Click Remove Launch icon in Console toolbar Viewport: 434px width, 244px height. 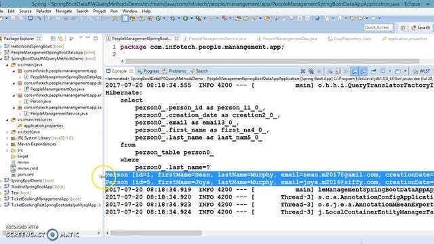(x=303, y=71)
